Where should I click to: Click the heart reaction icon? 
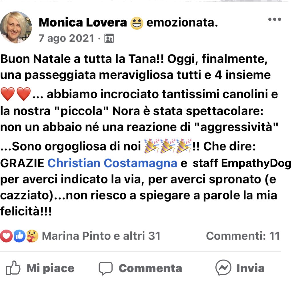coord(6,236)
